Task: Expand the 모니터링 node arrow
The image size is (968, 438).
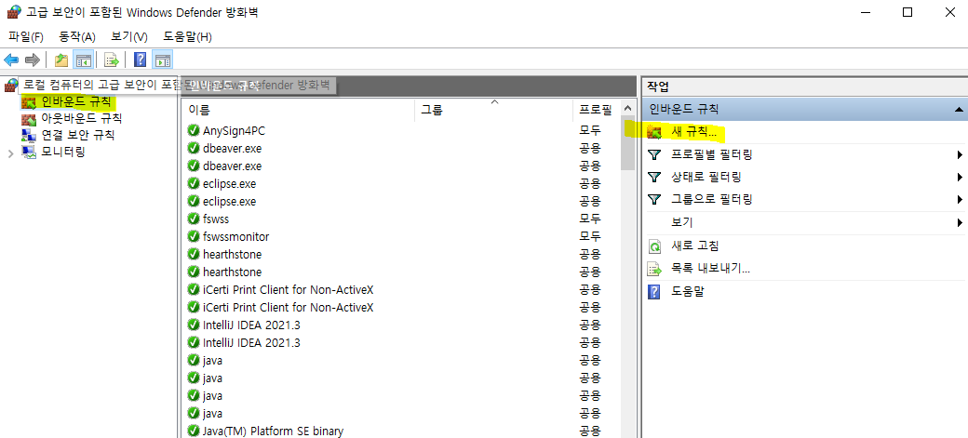Action: (10, 153)
